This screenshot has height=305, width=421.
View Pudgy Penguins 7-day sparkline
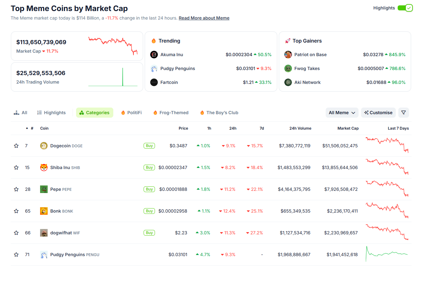coord(387,254)
